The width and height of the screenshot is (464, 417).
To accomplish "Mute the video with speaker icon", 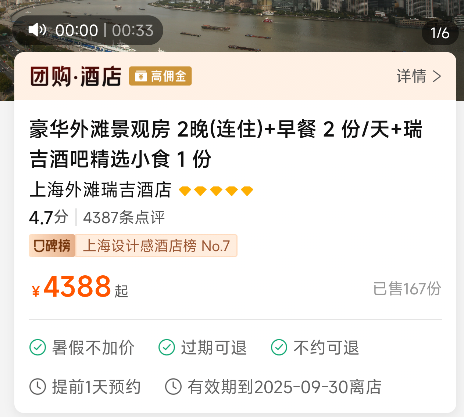I will click(37, 30).
